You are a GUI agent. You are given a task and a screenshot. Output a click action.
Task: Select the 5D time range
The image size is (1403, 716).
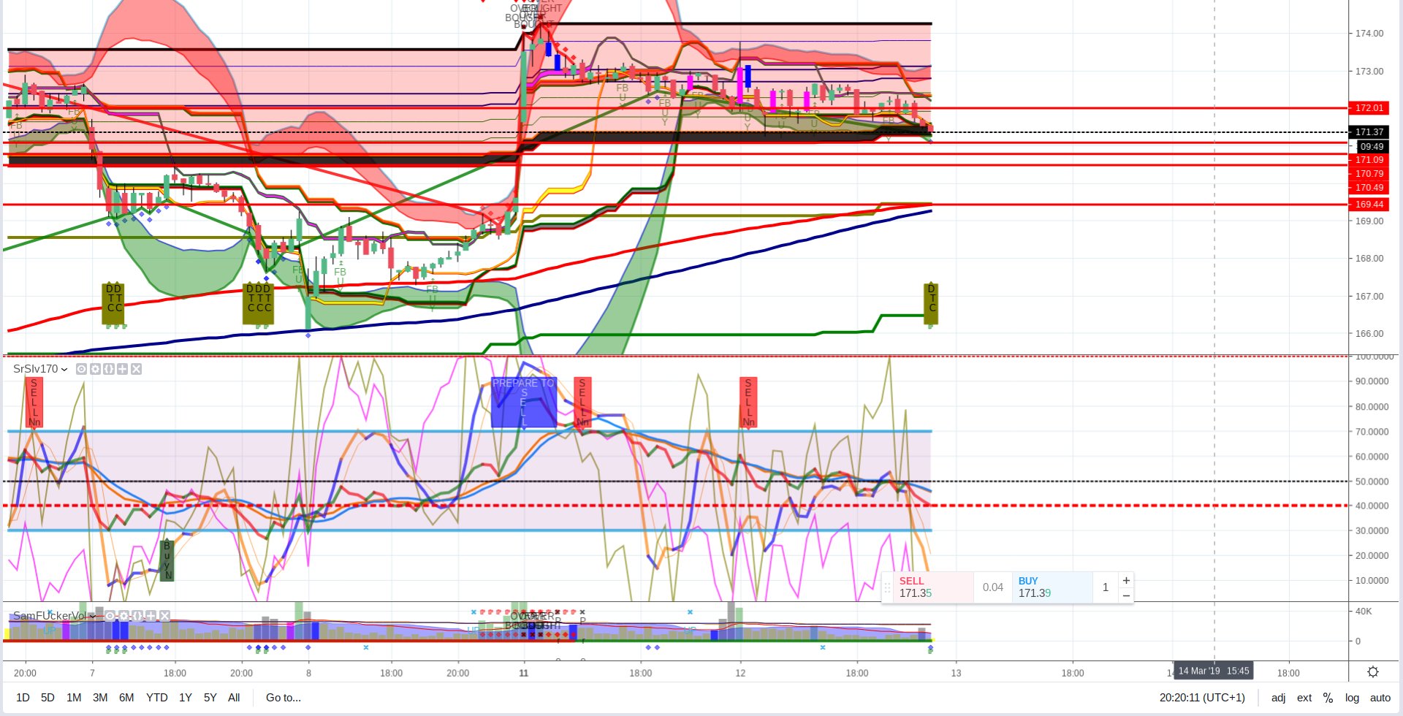point(47,698)
